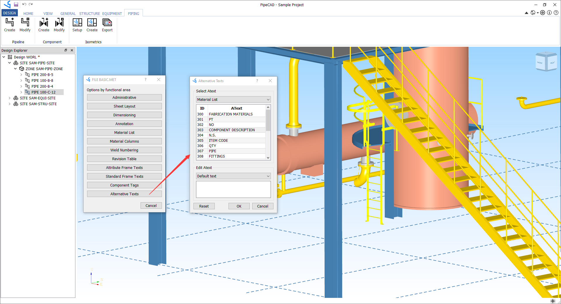Switch to the GENERAL tab
The image size is (561, 304).
pyautogui.click(x=68, y=13)
